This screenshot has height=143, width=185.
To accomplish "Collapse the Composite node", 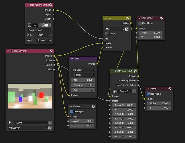I will pos(139,18).
